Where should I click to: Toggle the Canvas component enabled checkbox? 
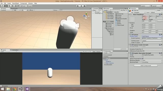pos(132,35)
